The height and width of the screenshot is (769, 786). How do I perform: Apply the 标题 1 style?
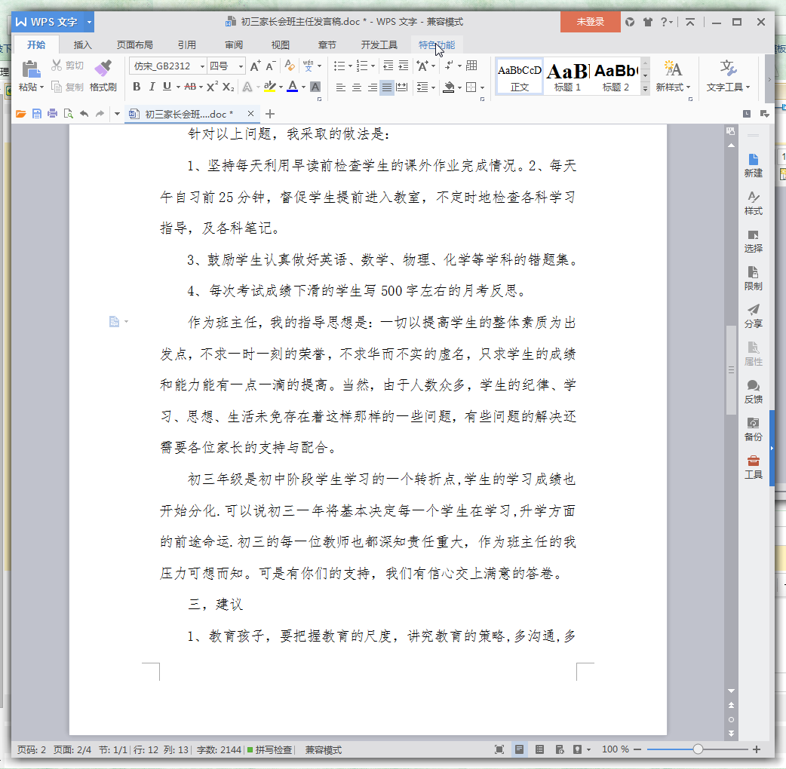tap(567, 76)
